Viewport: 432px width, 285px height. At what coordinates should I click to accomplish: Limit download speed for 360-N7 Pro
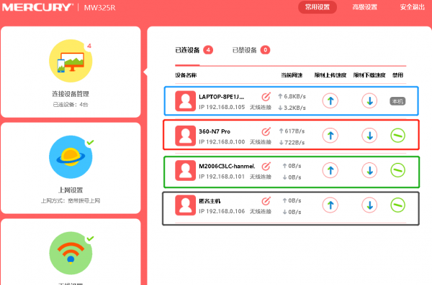pyautogui.click(x=369, y=136)
